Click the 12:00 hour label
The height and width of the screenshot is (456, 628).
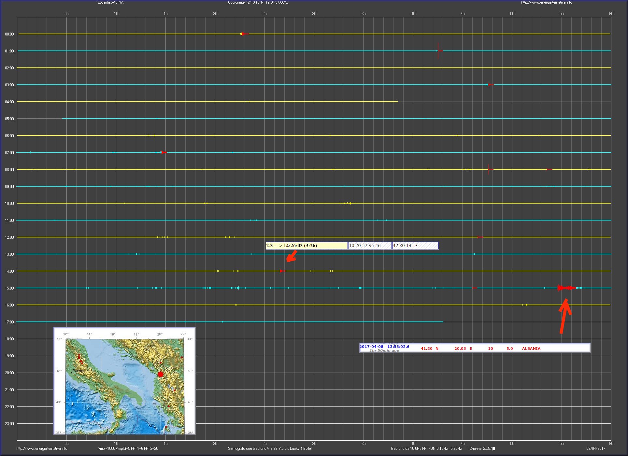coord(9,237)
